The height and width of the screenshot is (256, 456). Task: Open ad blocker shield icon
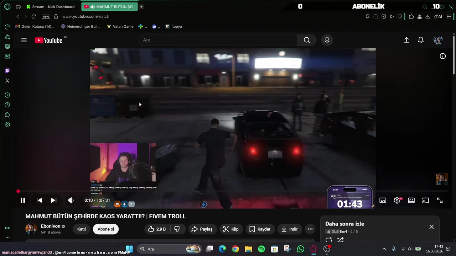click(x=384, y=16)
